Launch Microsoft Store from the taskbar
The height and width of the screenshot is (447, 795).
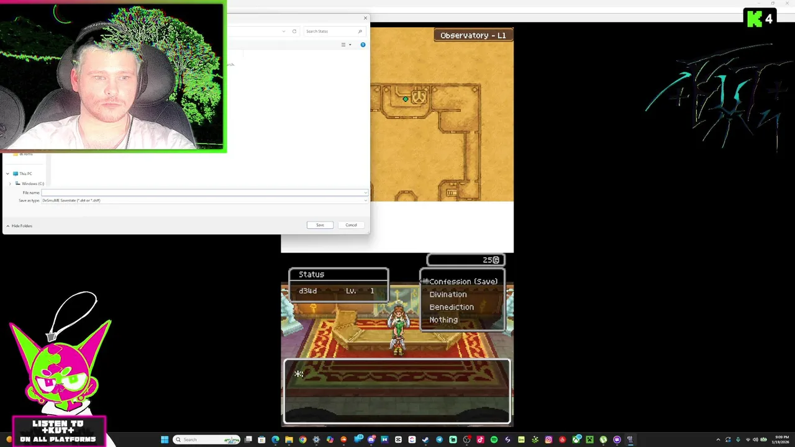(261, 440)
